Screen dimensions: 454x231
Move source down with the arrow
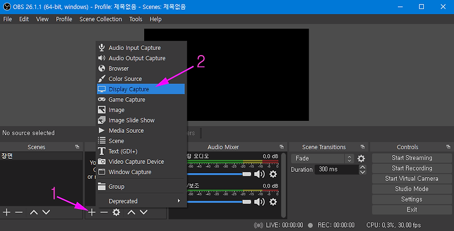click(x=144, y=212)
